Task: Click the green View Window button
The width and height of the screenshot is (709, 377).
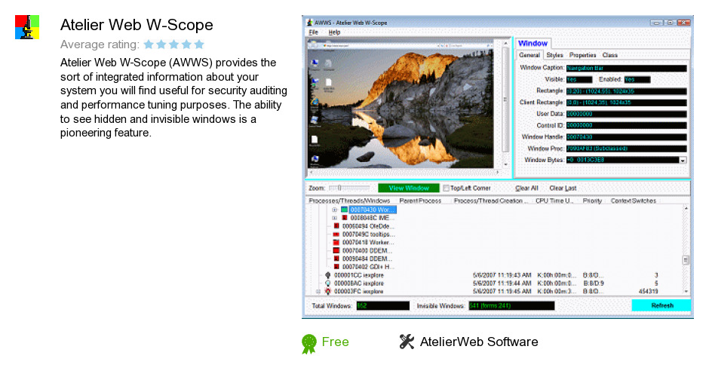Action: click(x=409, y=188)
